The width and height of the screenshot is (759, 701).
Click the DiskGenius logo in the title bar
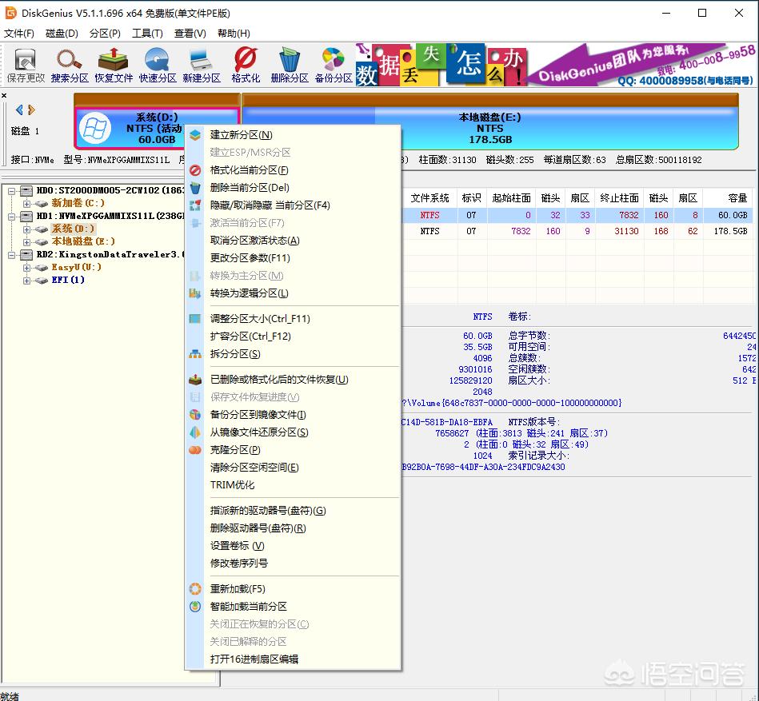[10, 13]
